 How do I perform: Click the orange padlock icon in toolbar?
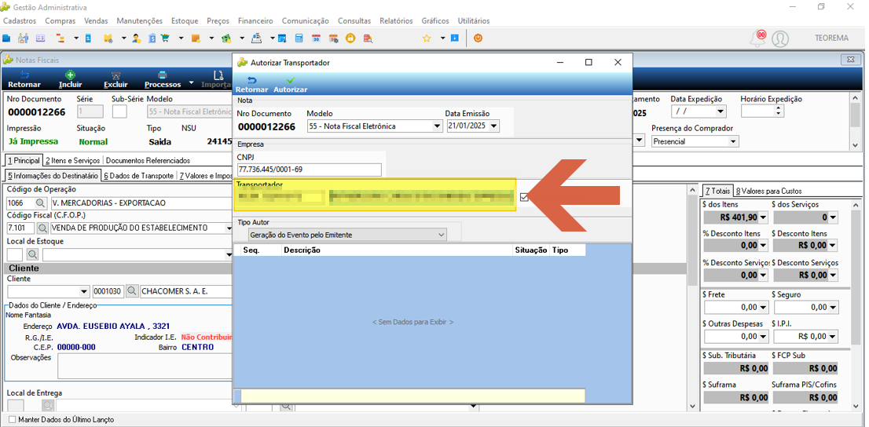coord(350,38)
